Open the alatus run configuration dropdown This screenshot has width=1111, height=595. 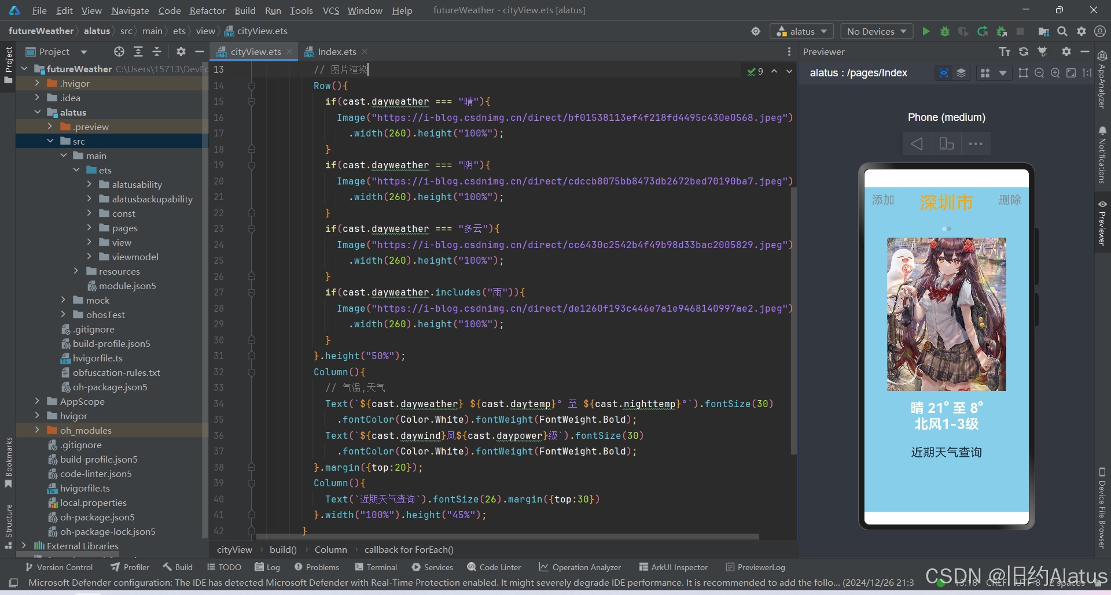[x=802, y=31]
